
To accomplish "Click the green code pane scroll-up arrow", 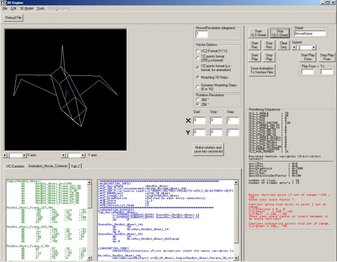I will [90, 182].
